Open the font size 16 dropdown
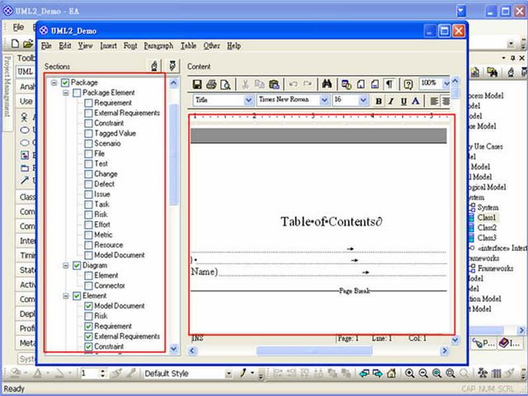This screenshot has width=528, height=396. [x=363, y=100]
